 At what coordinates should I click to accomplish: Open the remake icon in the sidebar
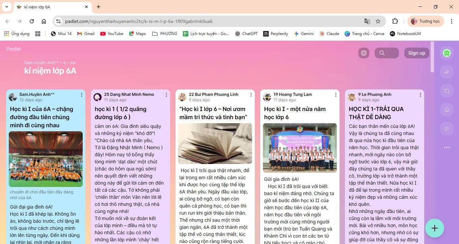pos(447,91)
